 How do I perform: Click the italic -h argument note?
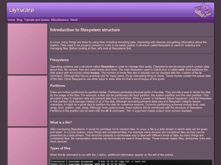click(x=159, y=111)
